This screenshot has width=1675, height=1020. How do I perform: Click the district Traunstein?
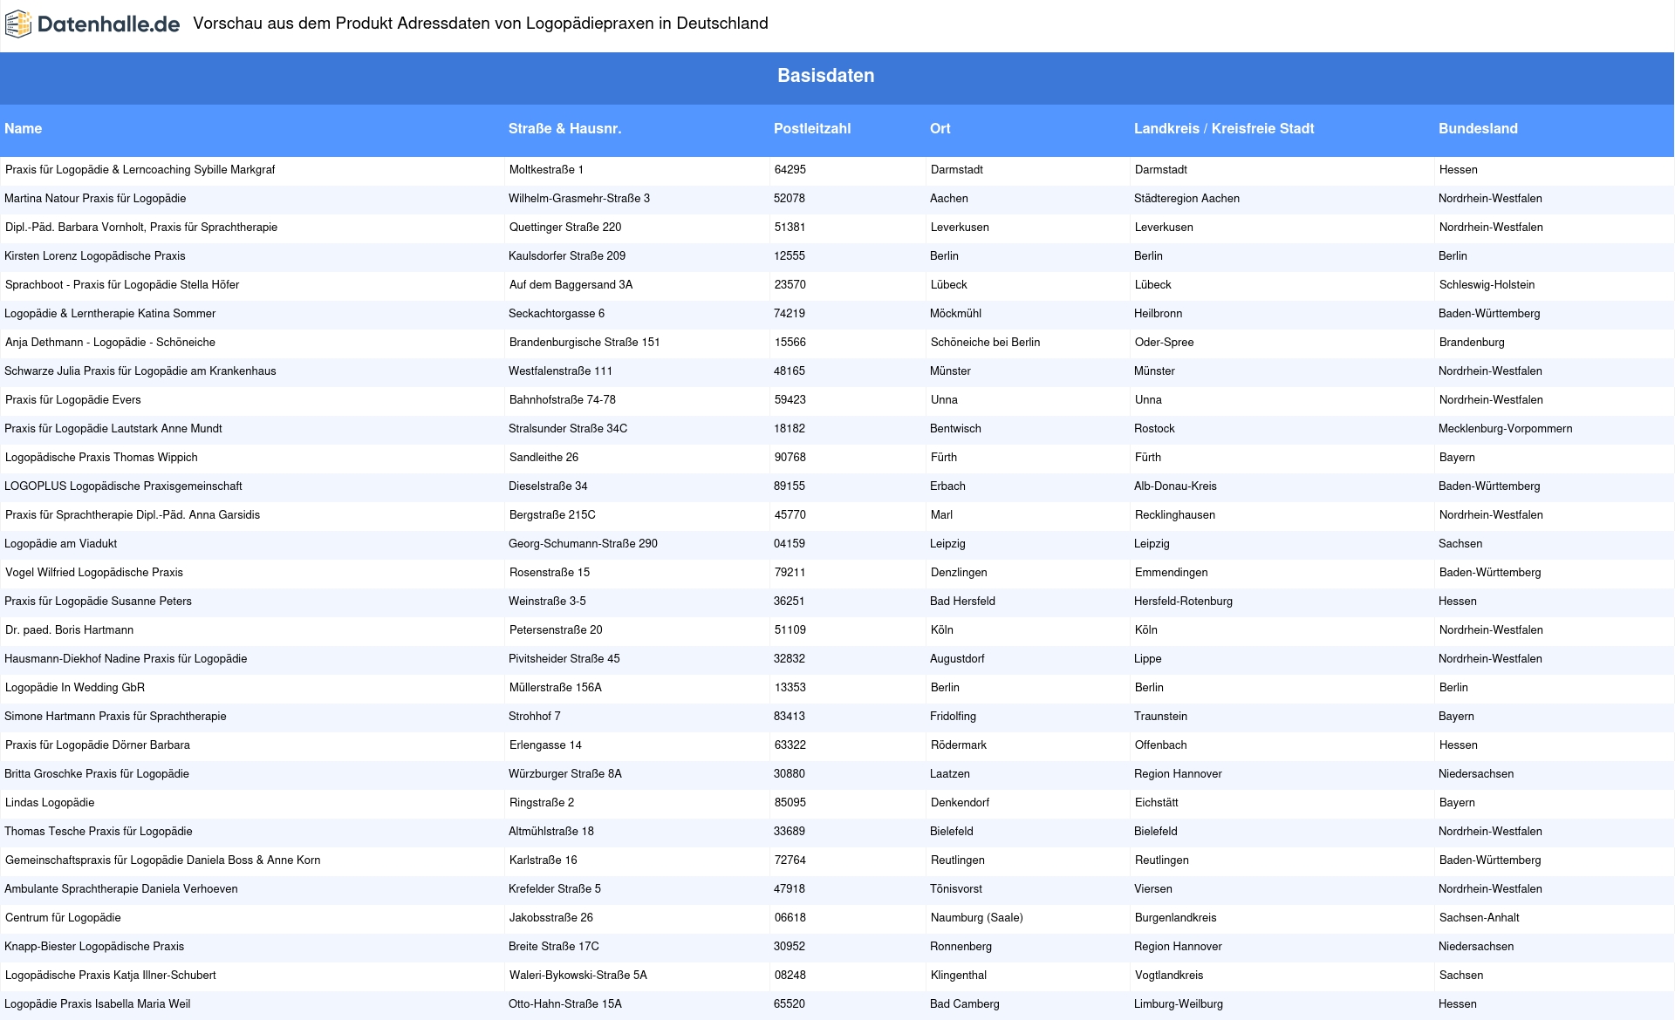click(x=1160, y=717)
